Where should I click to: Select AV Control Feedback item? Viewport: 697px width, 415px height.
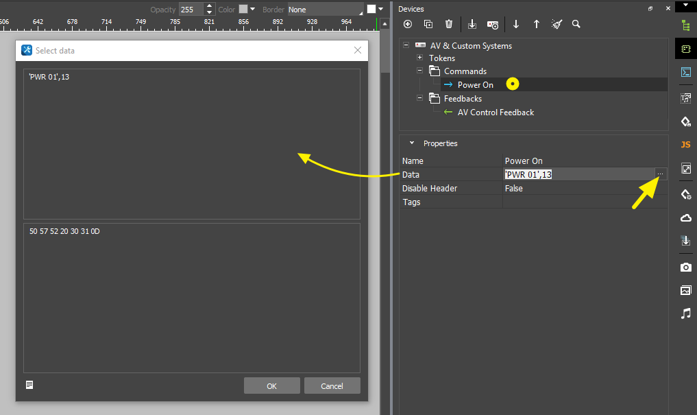(496, 112)
